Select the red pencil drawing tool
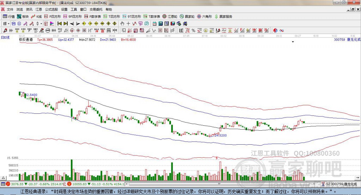The height and width of the screenshot is (195, 361). point(5,31)
